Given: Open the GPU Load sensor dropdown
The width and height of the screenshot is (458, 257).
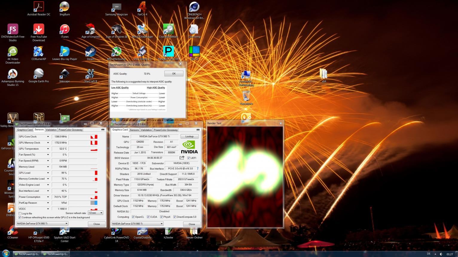Looking at the screenshot, I should point(48,173).
